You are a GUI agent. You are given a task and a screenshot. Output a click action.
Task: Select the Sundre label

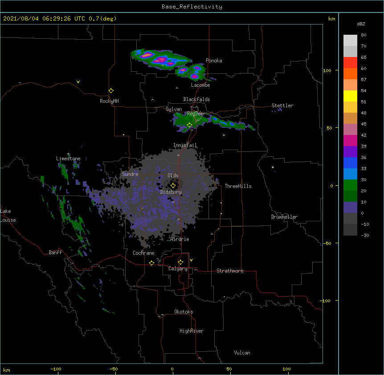pyautogui.click(x=130, y=174)
